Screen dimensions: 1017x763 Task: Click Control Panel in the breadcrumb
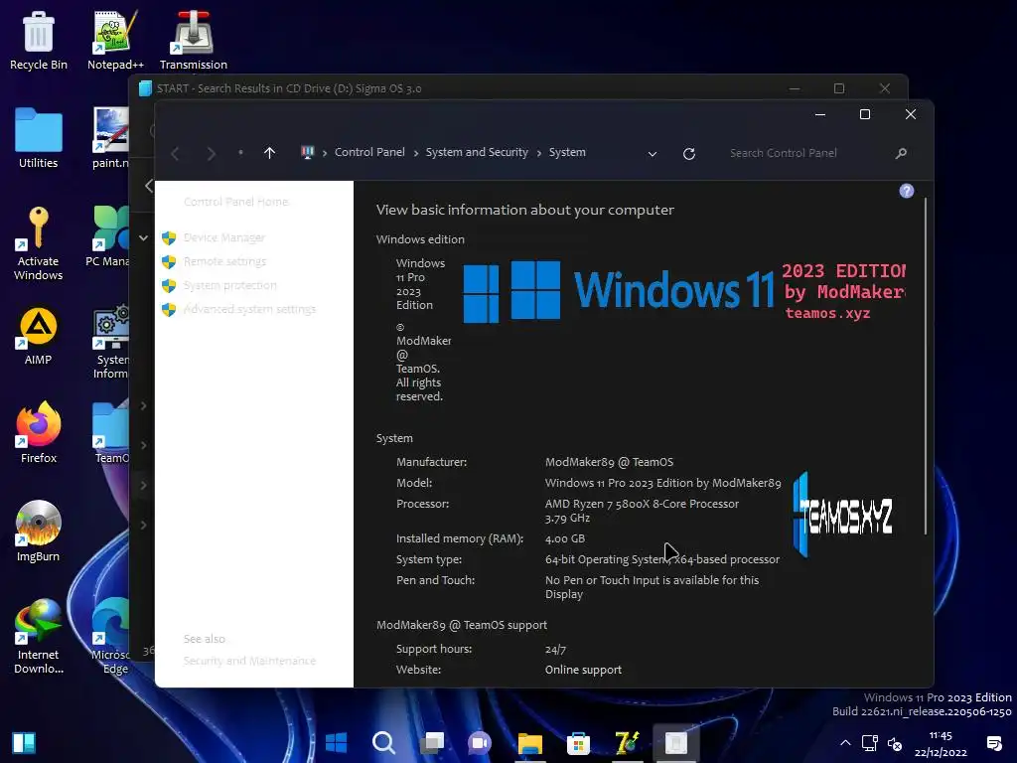[369, 152]
